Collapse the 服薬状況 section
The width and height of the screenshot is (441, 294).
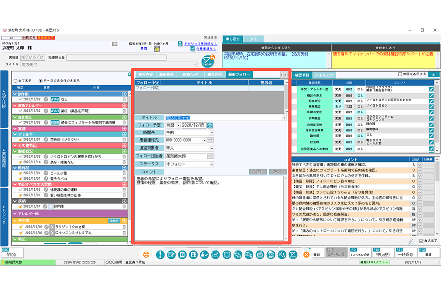(14, 151)
